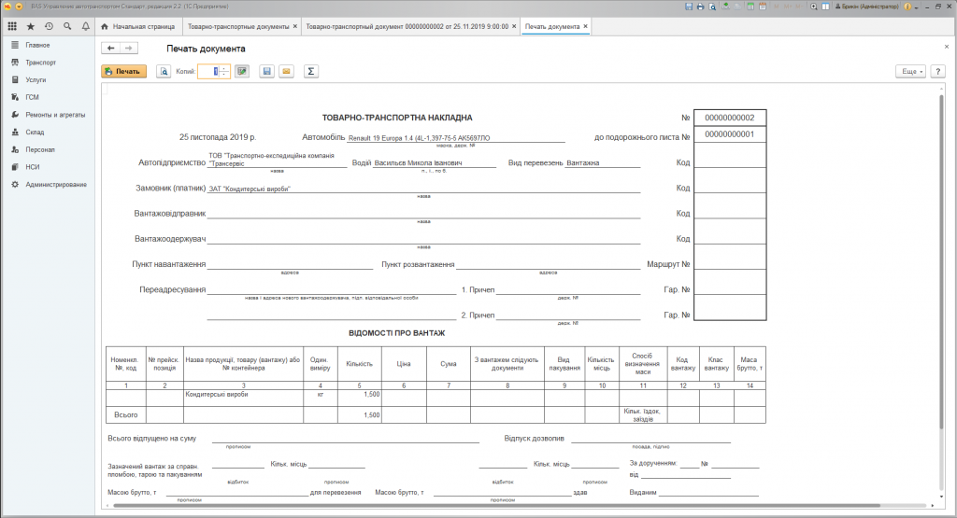Screen dimensions: 957x518
Task: Open the info icon in title bar
Action: (x=907, y=7)
